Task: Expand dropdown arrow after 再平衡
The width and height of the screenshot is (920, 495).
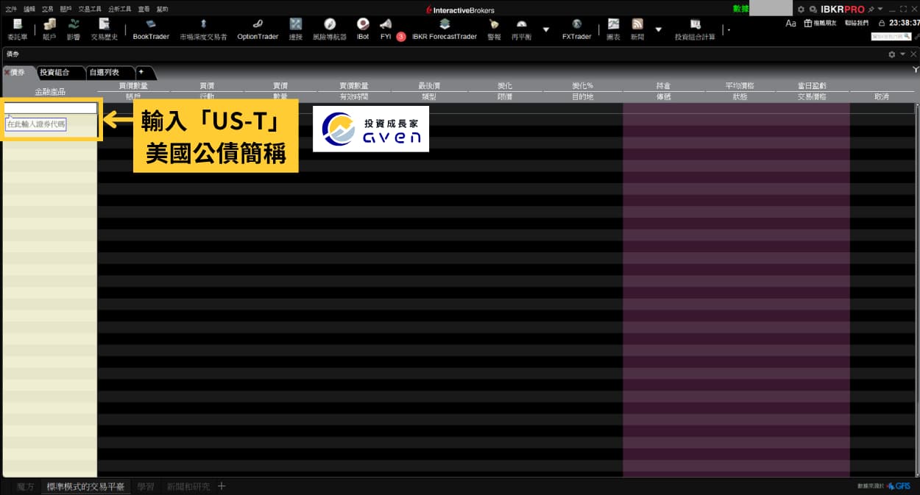Action: click(x=545, y=29)
